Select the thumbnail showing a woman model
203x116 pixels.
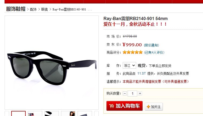coord(68,114)
